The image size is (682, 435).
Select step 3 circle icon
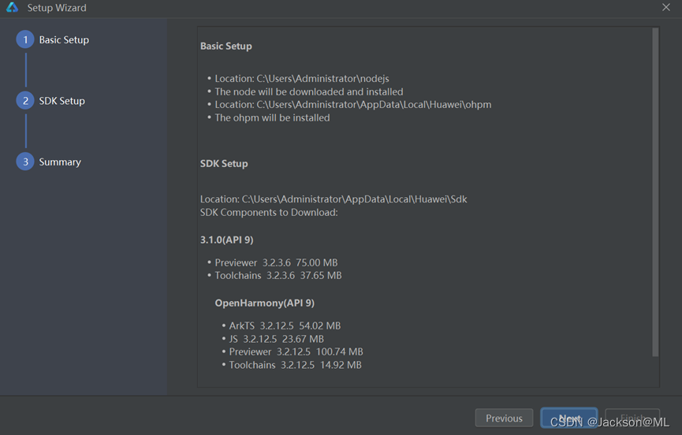point(25,162)
